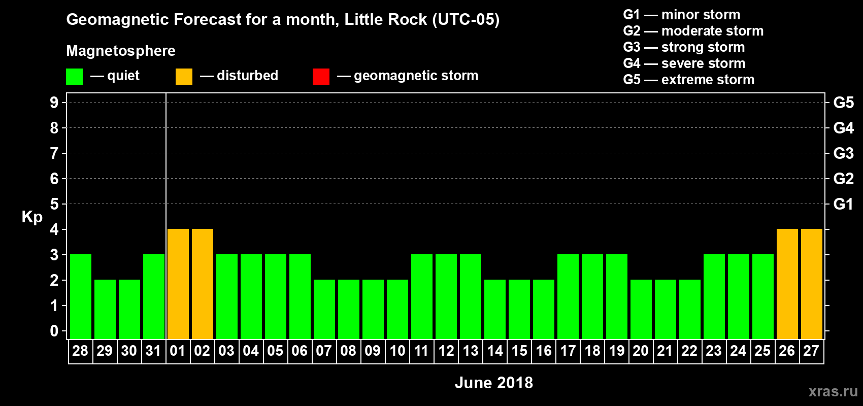This screenshot has height=406, width=863.
Task: Click the June 2018 month label
Action: click(494, 383)
